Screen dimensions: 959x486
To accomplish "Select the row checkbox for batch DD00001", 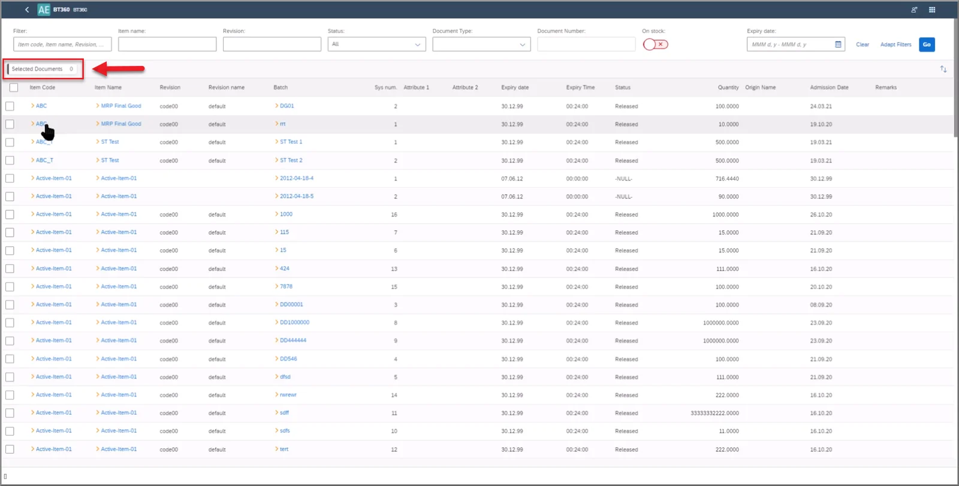I will pyautogui.click(x=10, y=304).
